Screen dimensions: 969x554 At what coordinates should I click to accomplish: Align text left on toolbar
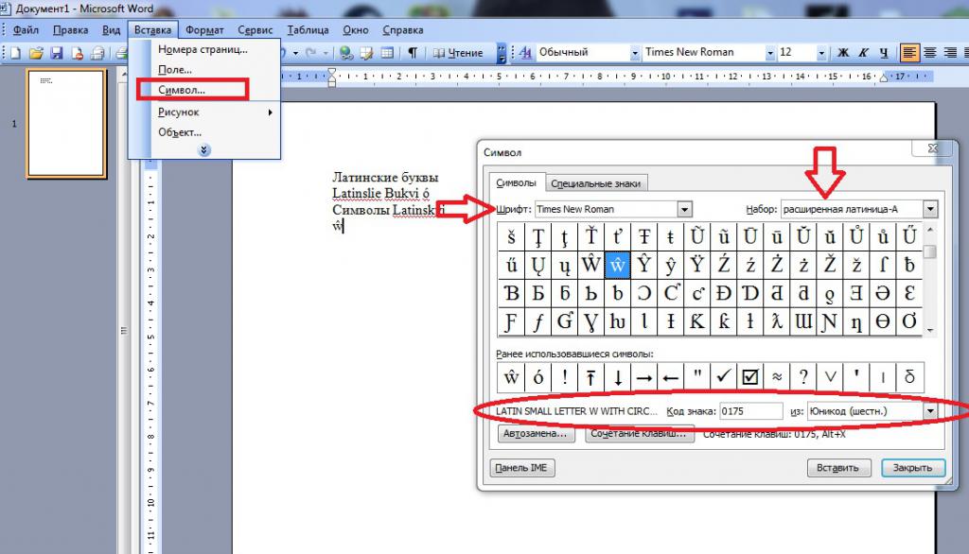[909, 53]
